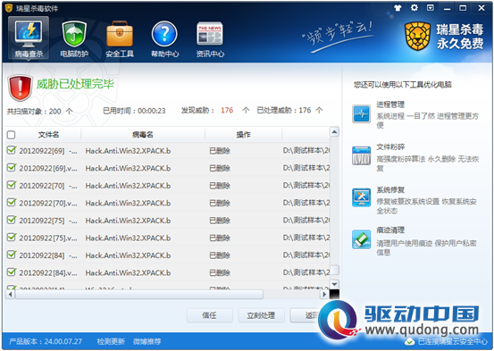494x351 pixels.
Task: Uncheck the 20120922[75].v... row checkbox
Action: tap(12, 237)
